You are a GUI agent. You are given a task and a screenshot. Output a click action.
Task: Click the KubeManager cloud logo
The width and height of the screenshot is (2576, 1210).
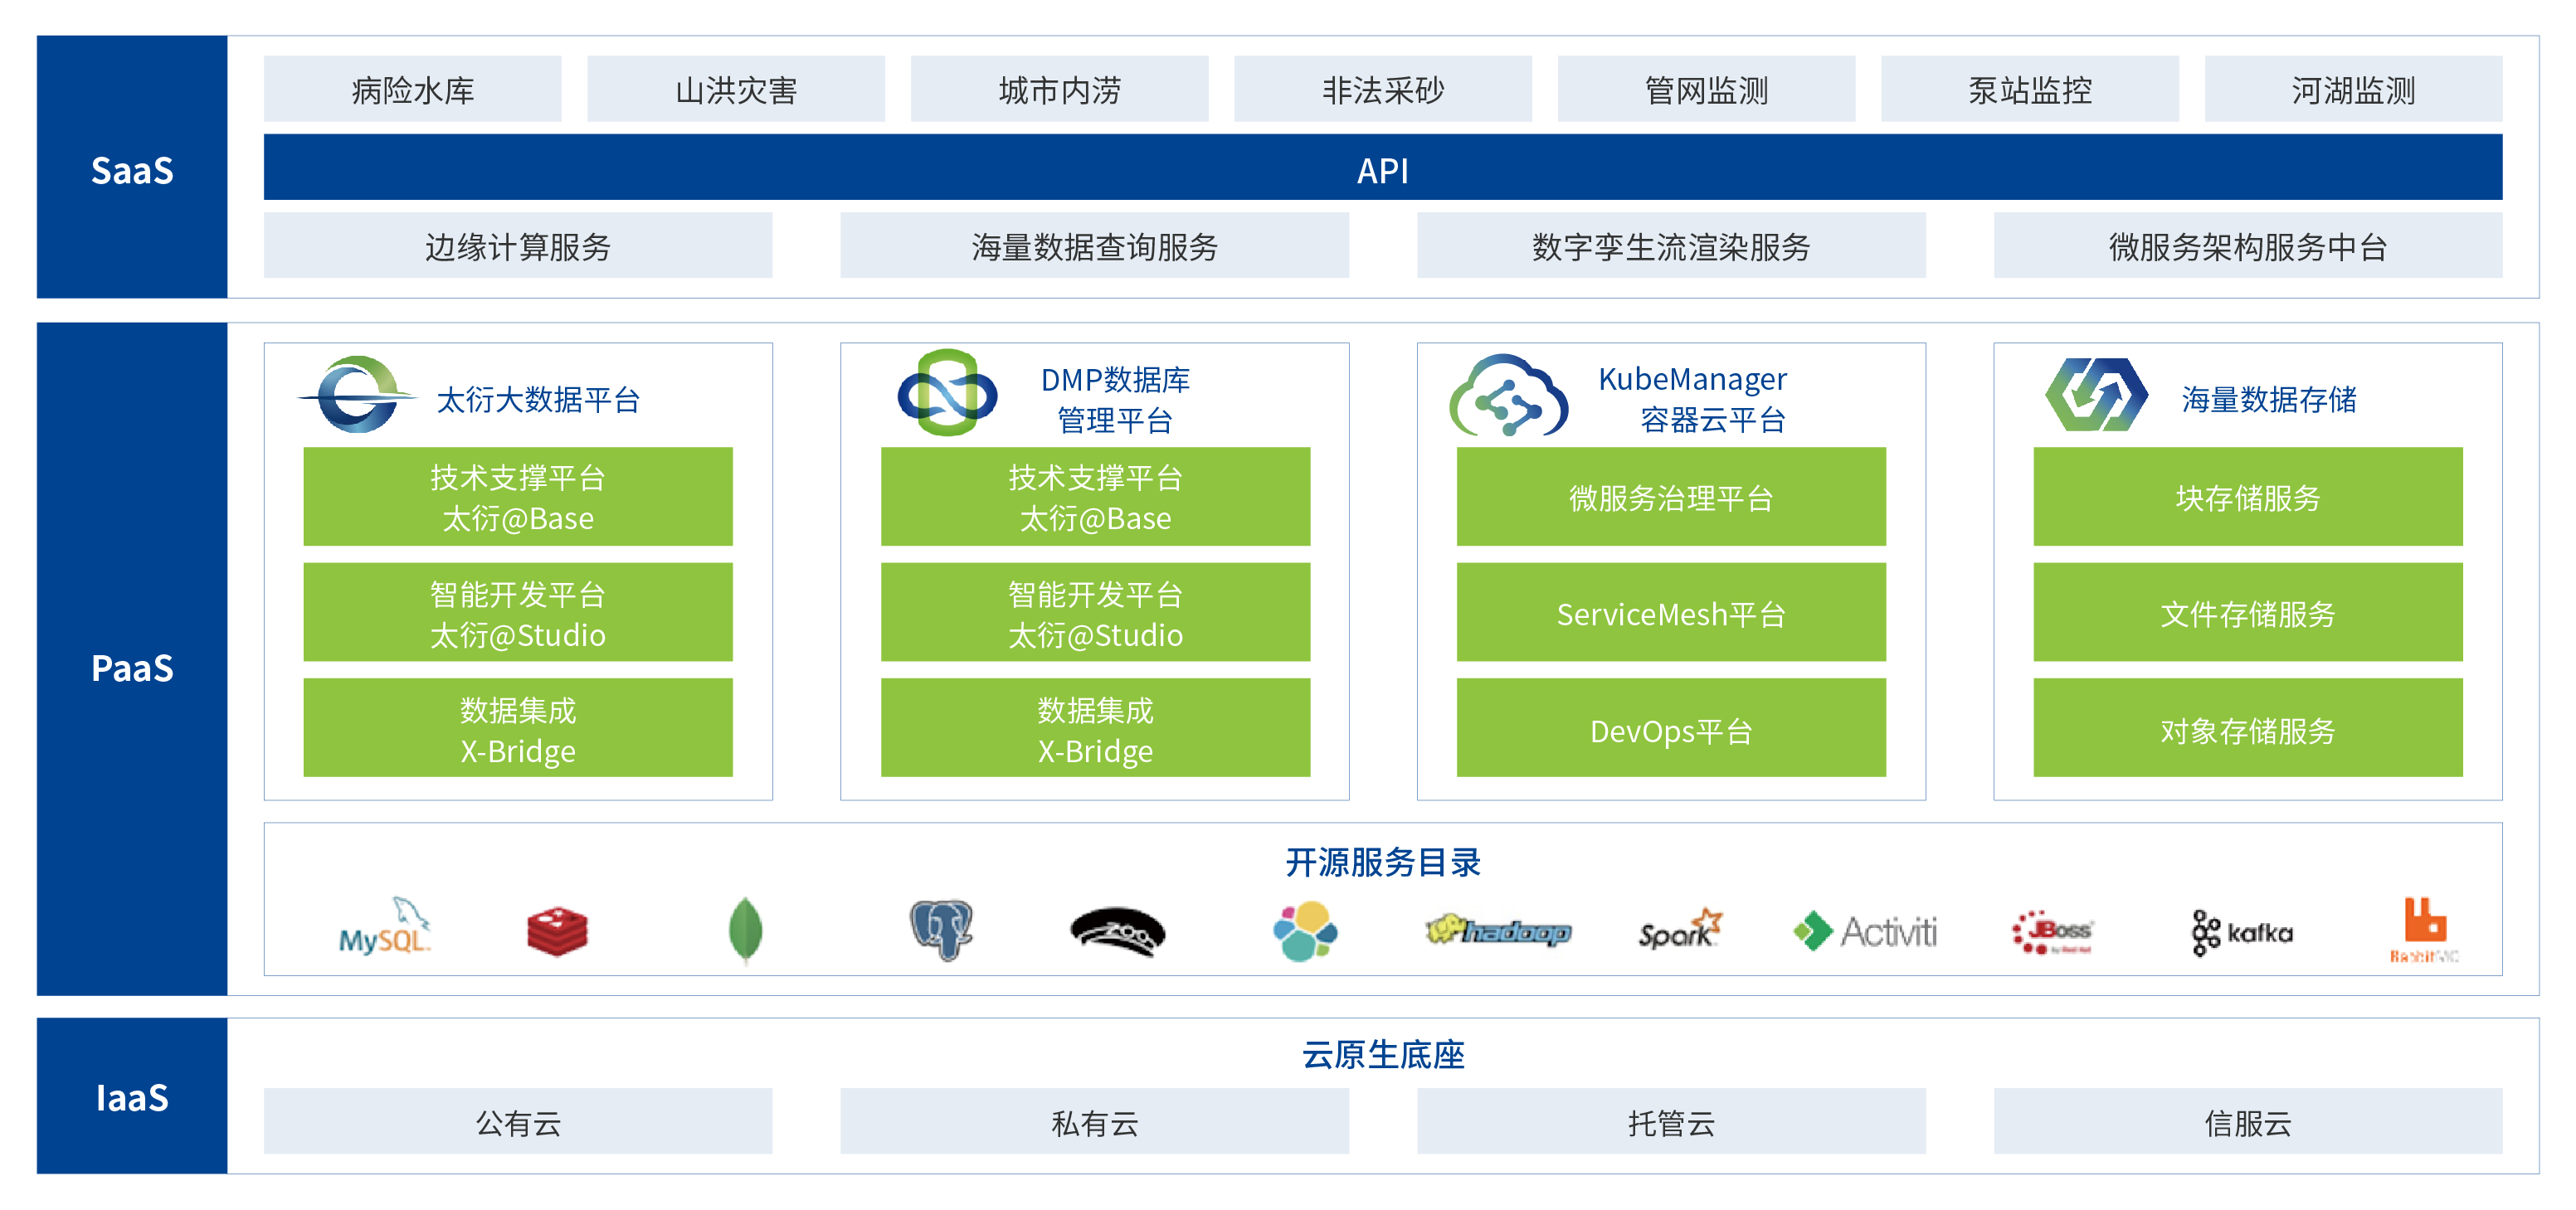point(1508,396)
